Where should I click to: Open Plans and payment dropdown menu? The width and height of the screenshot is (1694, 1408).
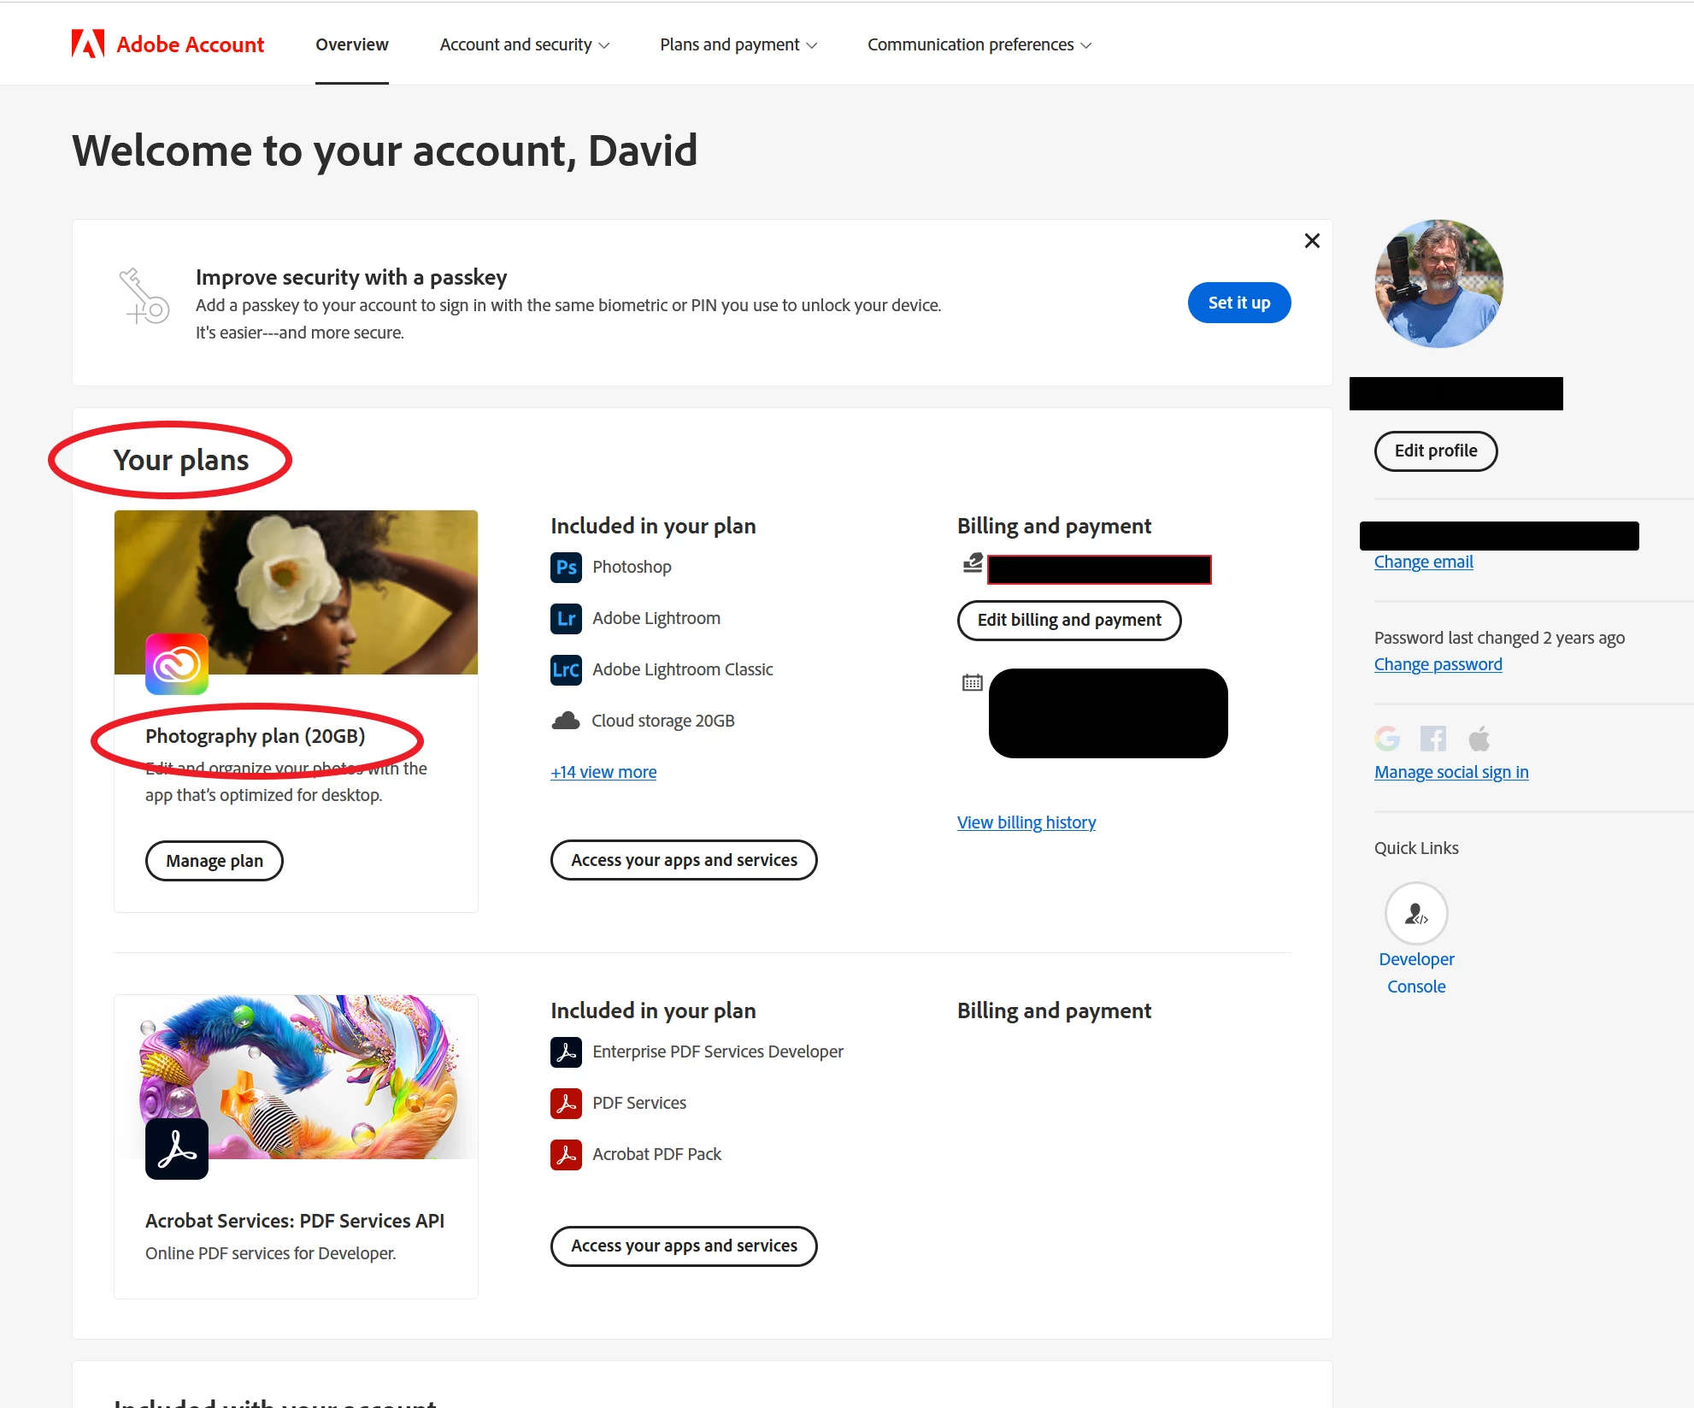tap(738, 44)
